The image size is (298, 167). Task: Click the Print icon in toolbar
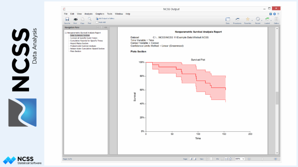(x=75, y=19)
